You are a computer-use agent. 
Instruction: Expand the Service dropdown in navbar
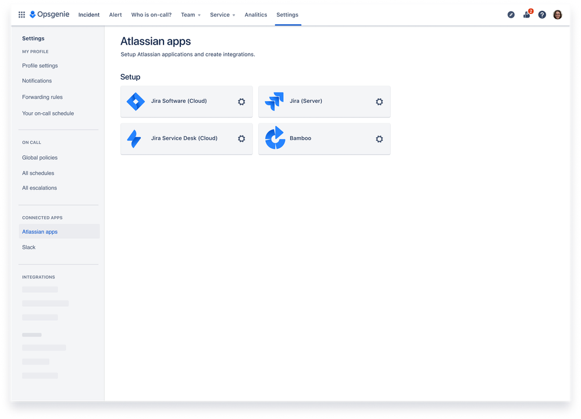(223, 15)
